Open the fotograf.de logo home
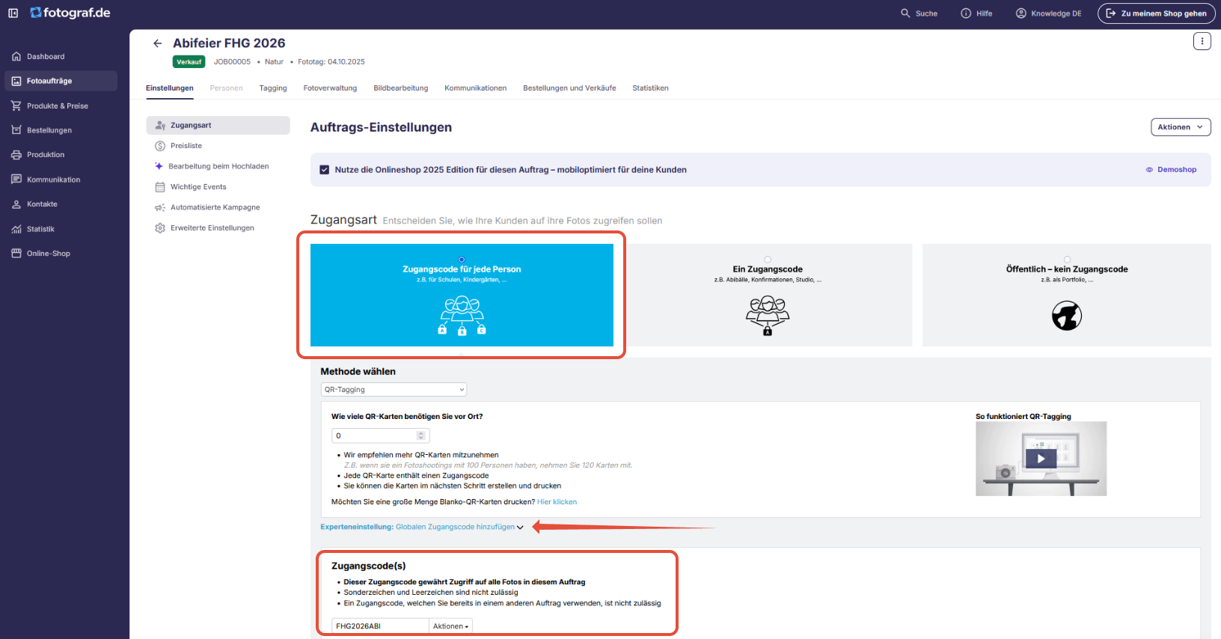Image resolution: width=1221 pixels, height=639 pixels. coord(70,13)
